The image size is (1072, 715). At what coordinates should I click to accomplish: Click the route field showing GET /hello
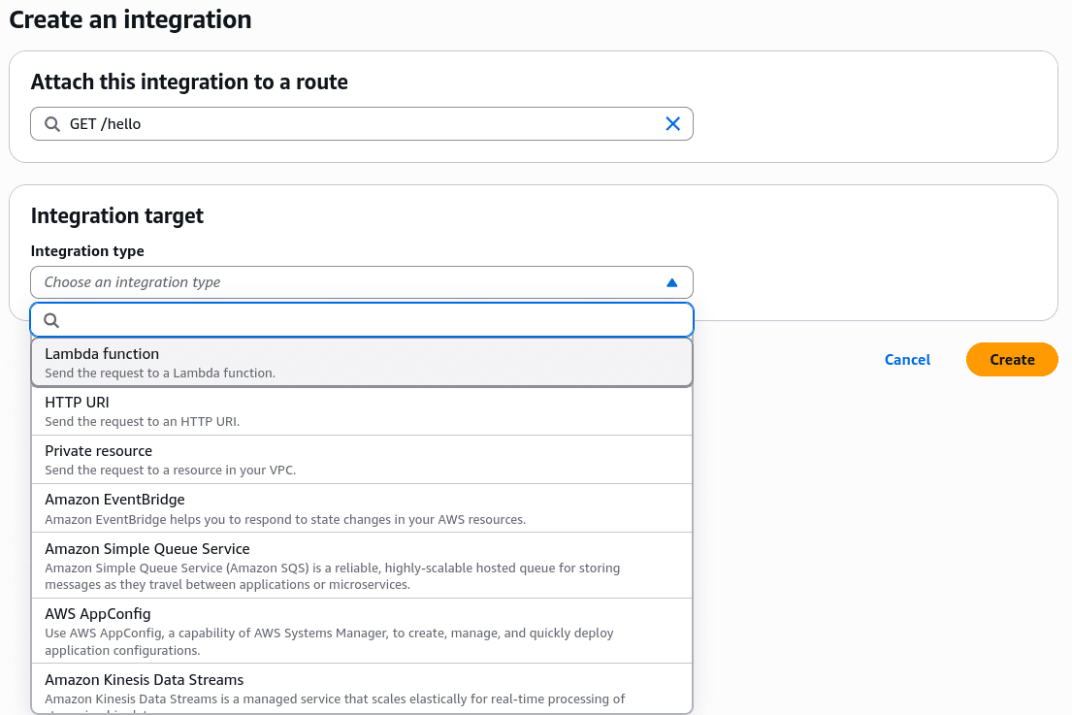362,124
